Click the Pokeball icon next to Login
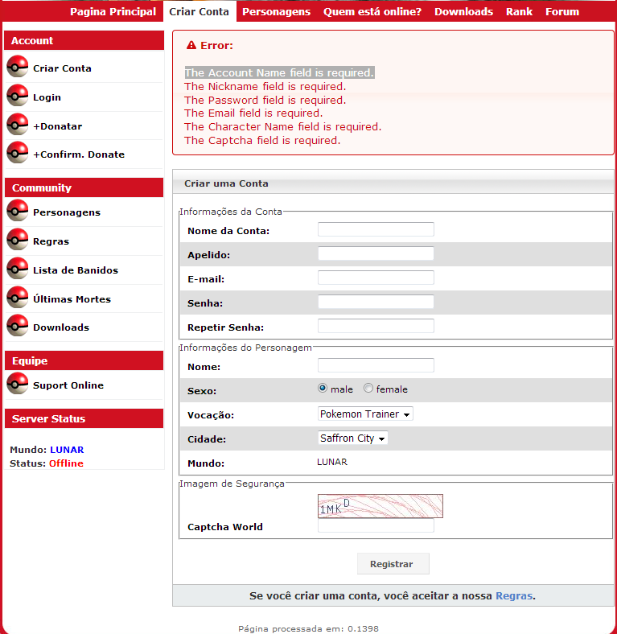Viewport: 617px width, 634px height. pyautogui.click(x=18, y=96)
